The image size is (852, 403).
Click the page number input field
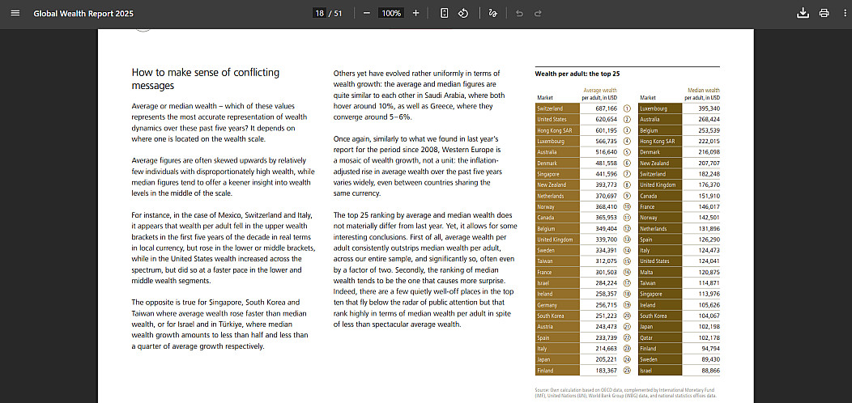(320, 13)
